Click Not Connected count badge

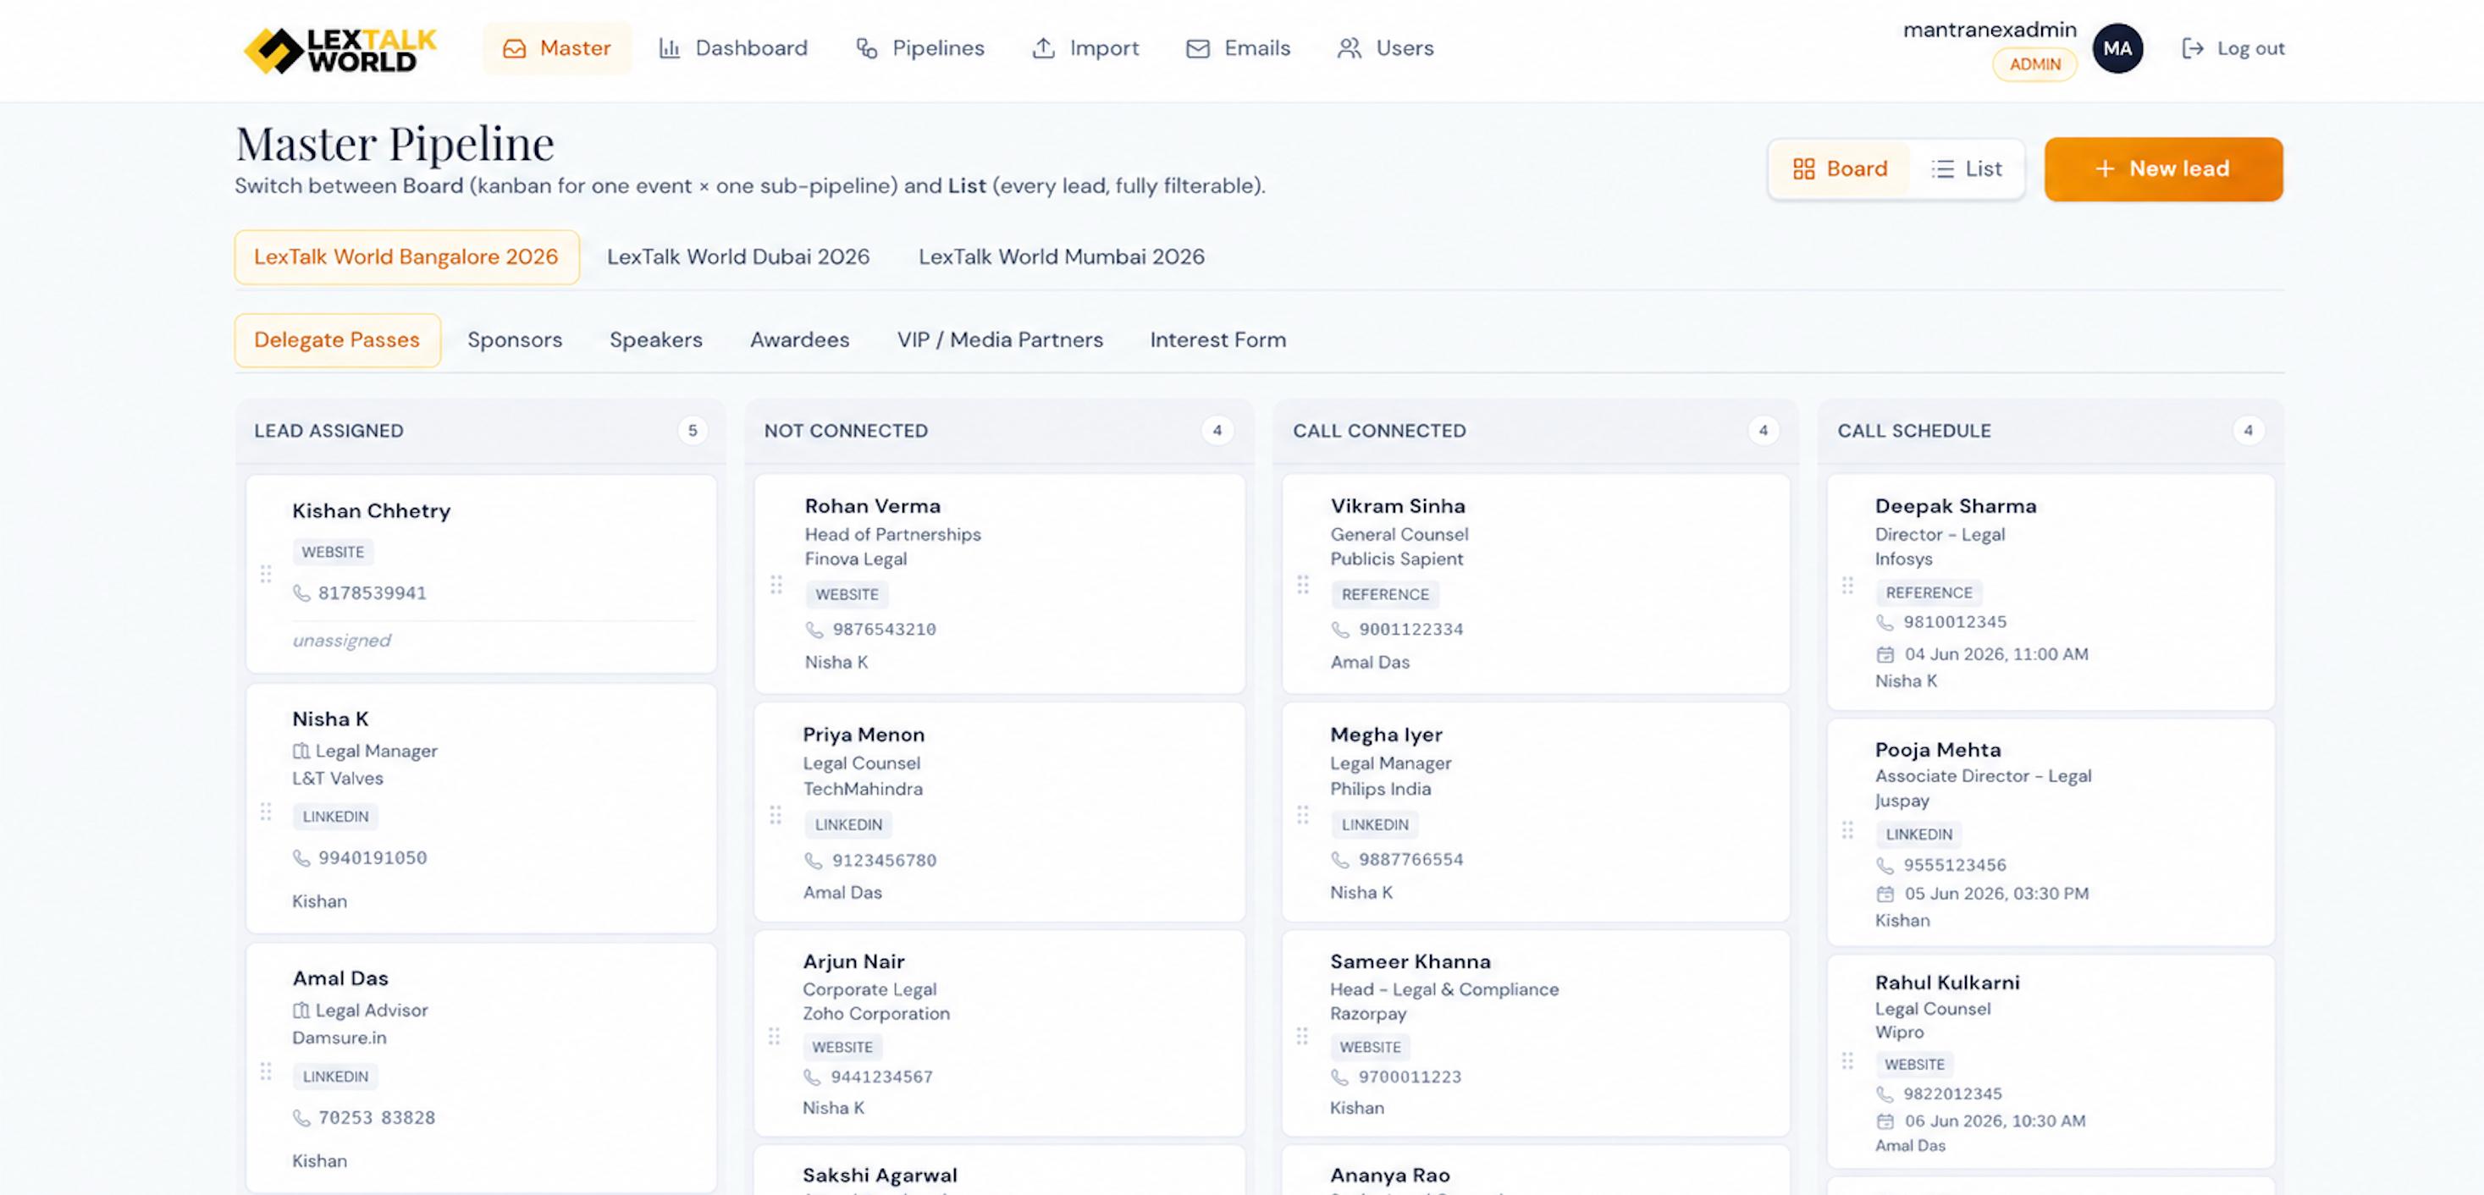click(1217, 431)
